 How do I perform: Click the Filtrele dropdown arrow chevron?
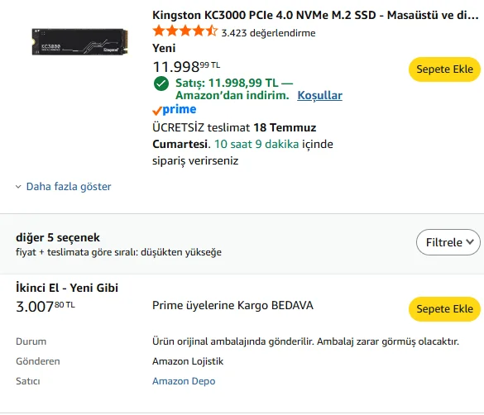coord(470,241)
